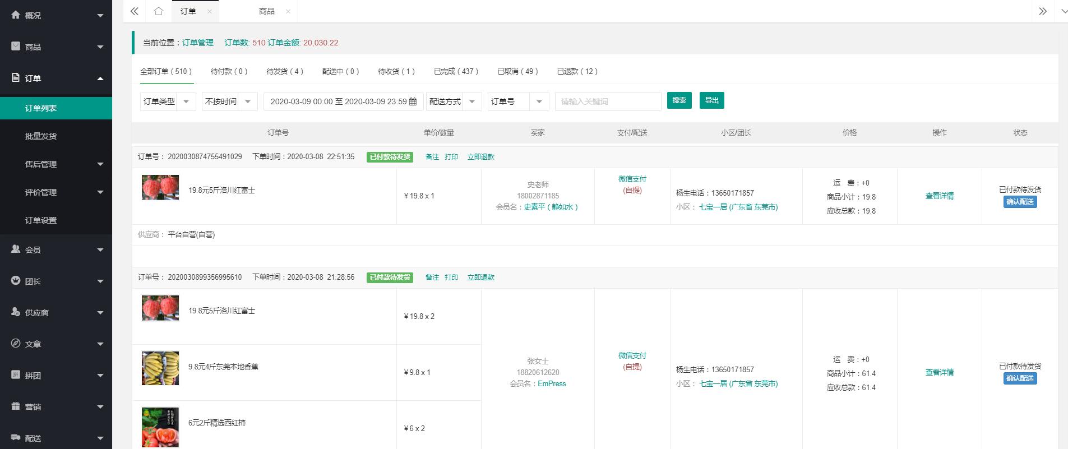Click the home icon in the tab bar
Image resolution: width=1068 pixels, height=449 pixels.
(x=159, y=11)
